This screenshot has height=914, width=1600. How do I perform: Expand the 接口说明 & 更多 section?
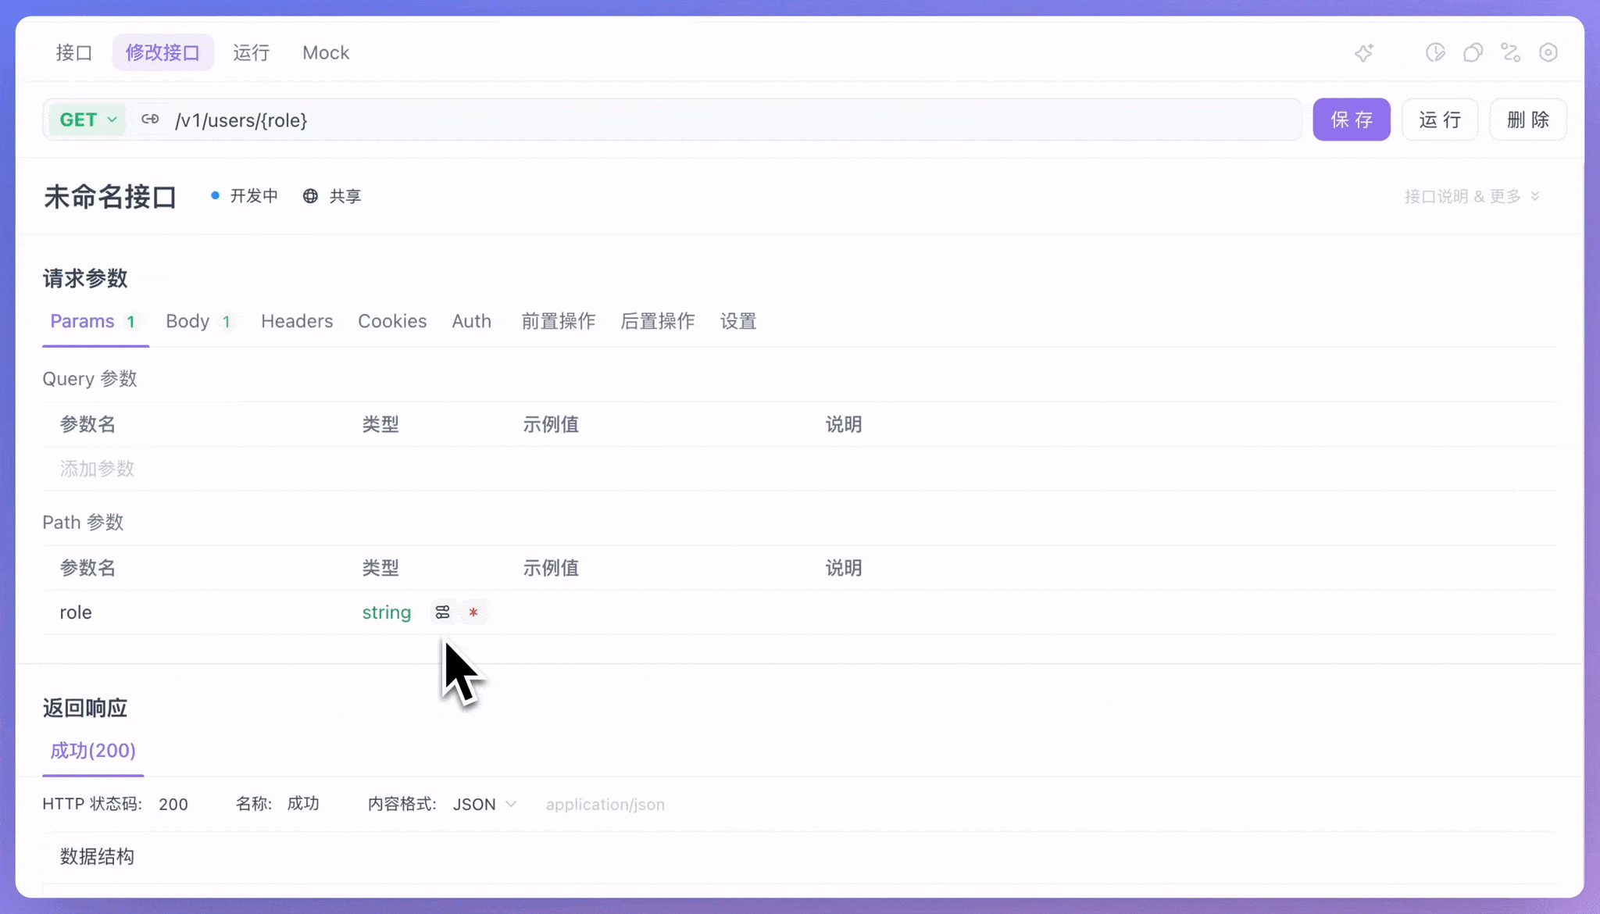tap(1471, 196)
